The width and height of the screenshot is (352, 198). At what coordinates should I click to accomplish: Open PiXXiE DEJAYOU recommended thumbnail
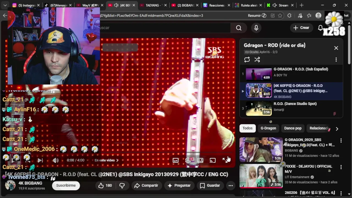[x=261, y=176]
